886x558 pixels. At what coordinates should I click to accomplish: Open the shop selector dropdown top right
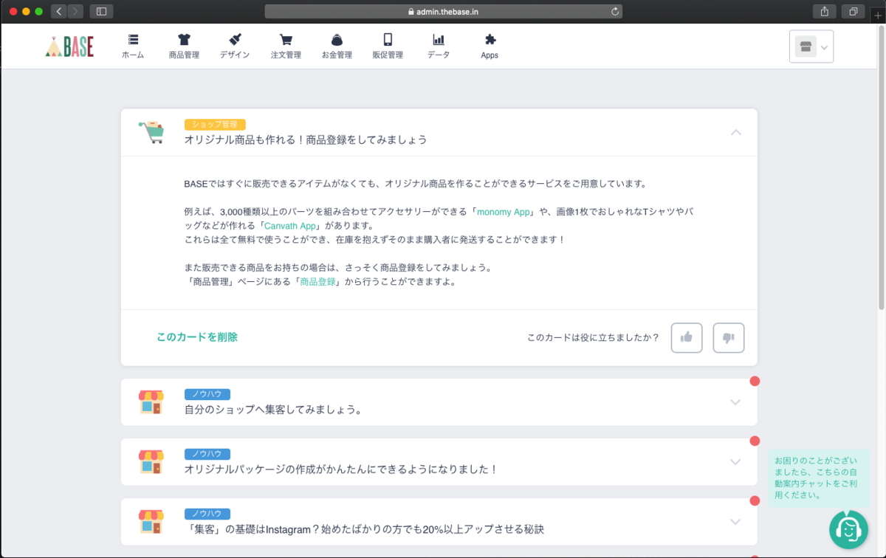tap(811, 46)
